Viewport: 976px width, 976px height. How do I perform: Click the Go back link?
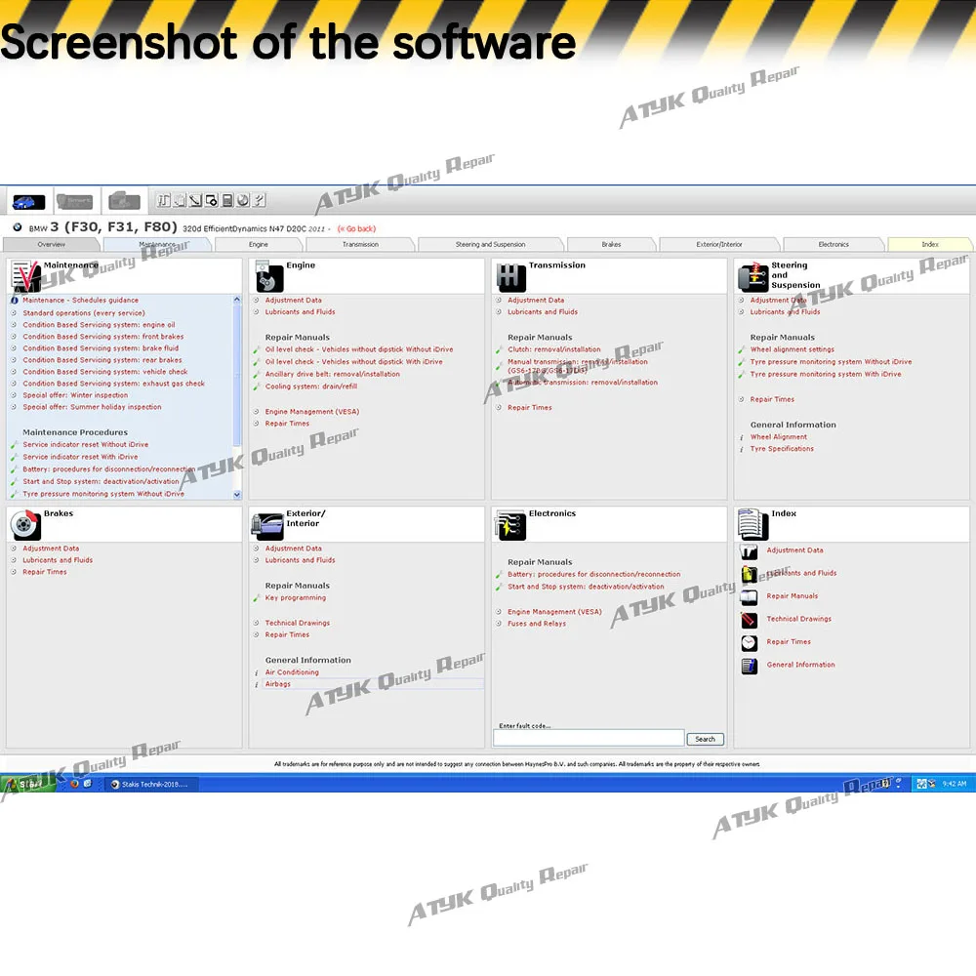point(356,229)
